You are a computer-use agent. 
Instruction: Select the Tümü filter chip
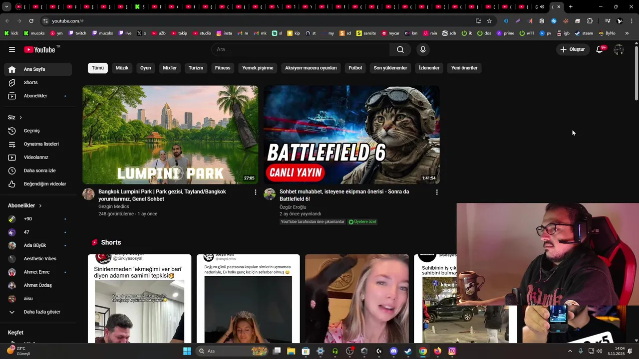coord(98,68)
